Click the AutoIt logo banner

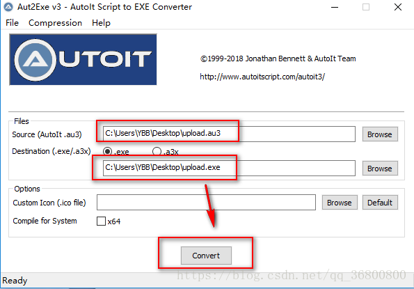(83, 59)
